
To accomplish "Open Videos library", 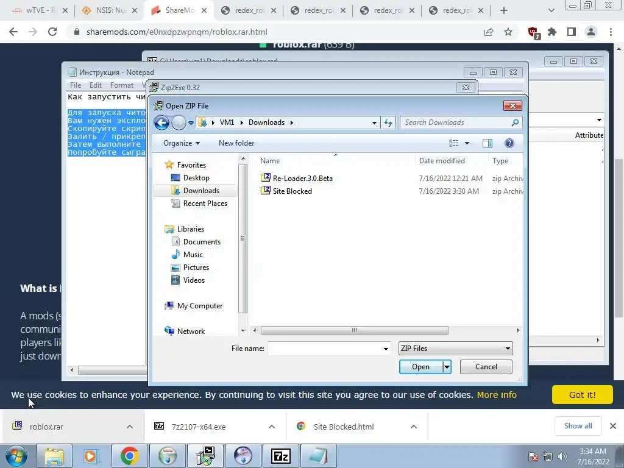I will point(194,280).
